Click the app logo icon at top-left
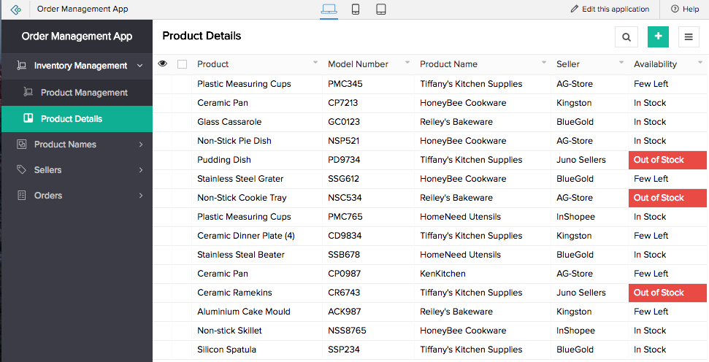Screen dimensions: 709x362 point(16,9)
